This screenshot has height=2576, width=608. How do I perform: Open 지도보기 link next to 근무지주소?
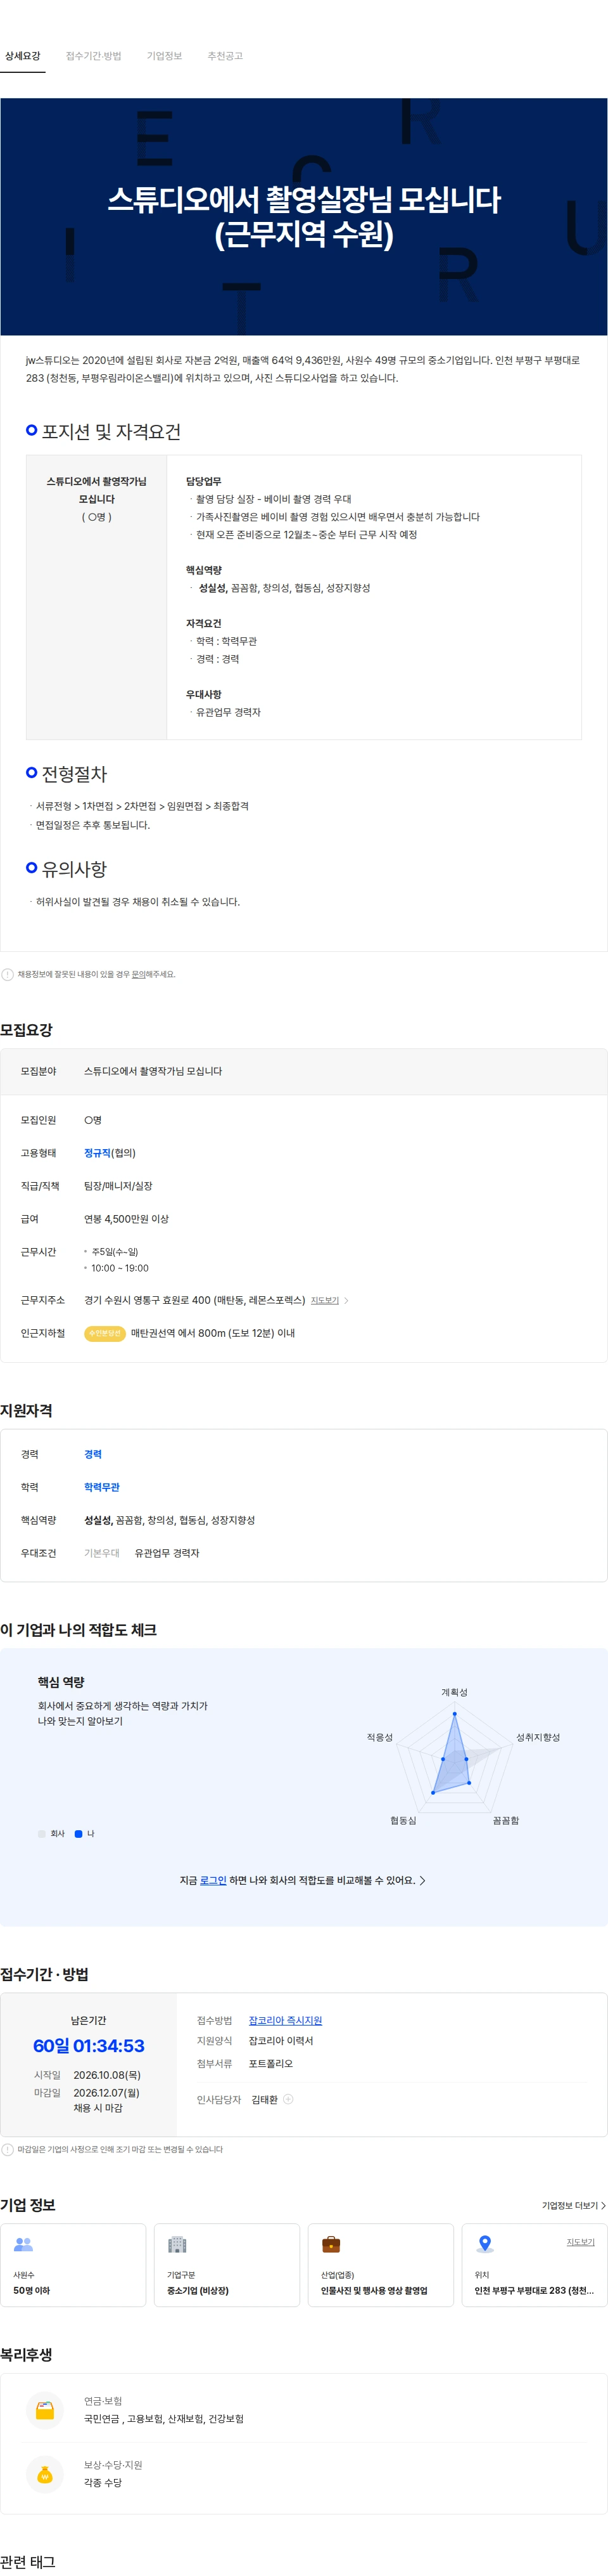point(324,1300)
